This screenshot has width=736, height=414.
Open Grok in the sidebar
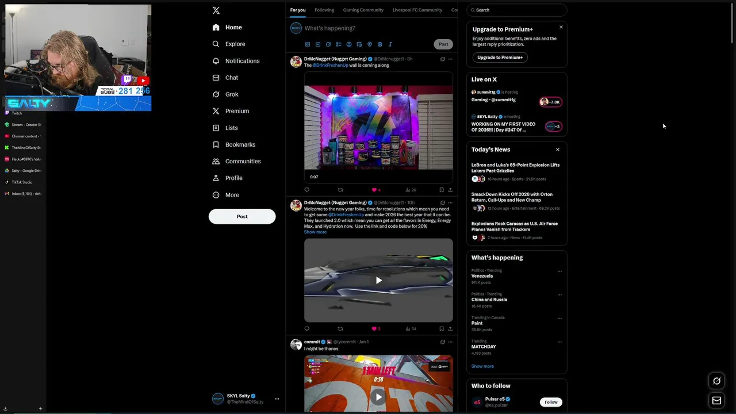click(x=225, y=94)
